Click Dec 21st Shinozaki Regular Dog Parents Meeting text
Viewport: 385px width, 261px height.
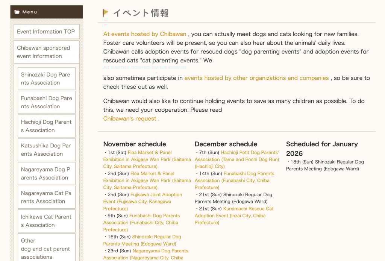(x=233, y=198)
